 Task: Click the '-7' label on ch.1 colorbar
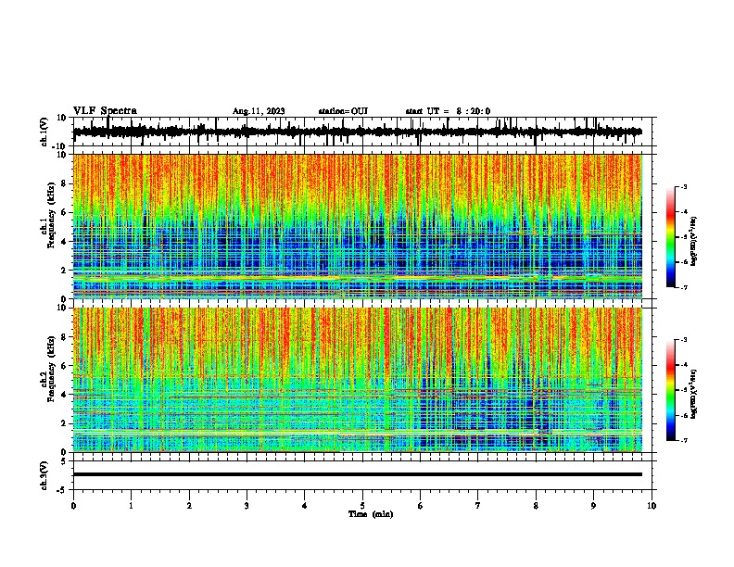[683, 287]
